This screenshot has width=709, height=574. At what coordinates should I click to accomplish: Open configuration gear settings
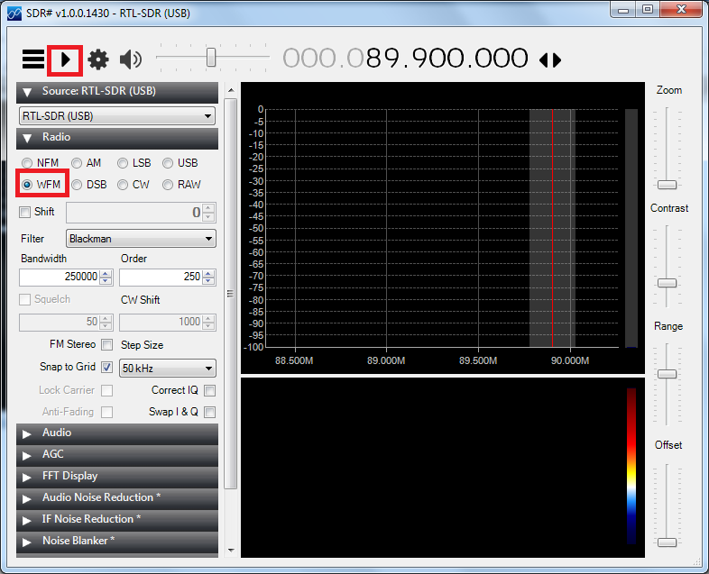click(x=98, y=59)
